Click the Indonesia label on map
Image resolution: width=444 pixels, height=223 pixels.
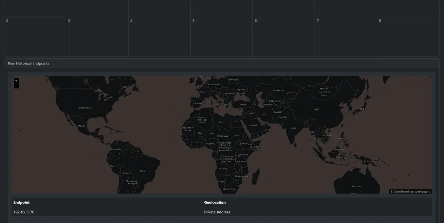pyautogui.click(x=341, y=157)
